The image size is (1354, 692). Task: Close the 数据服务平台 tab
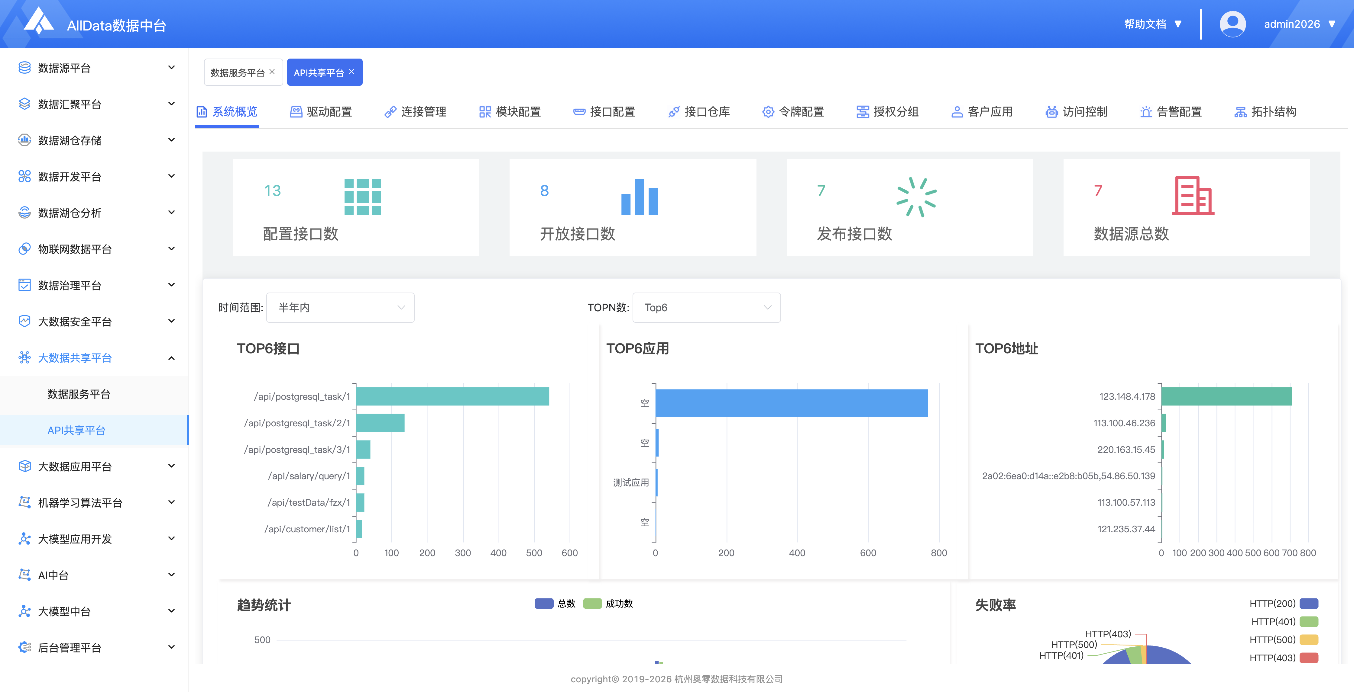[x=272, y=72]
